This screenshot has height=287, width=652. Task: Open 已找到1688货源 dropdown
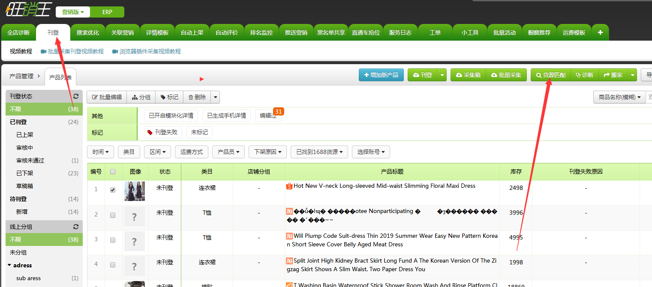point(319,152)
